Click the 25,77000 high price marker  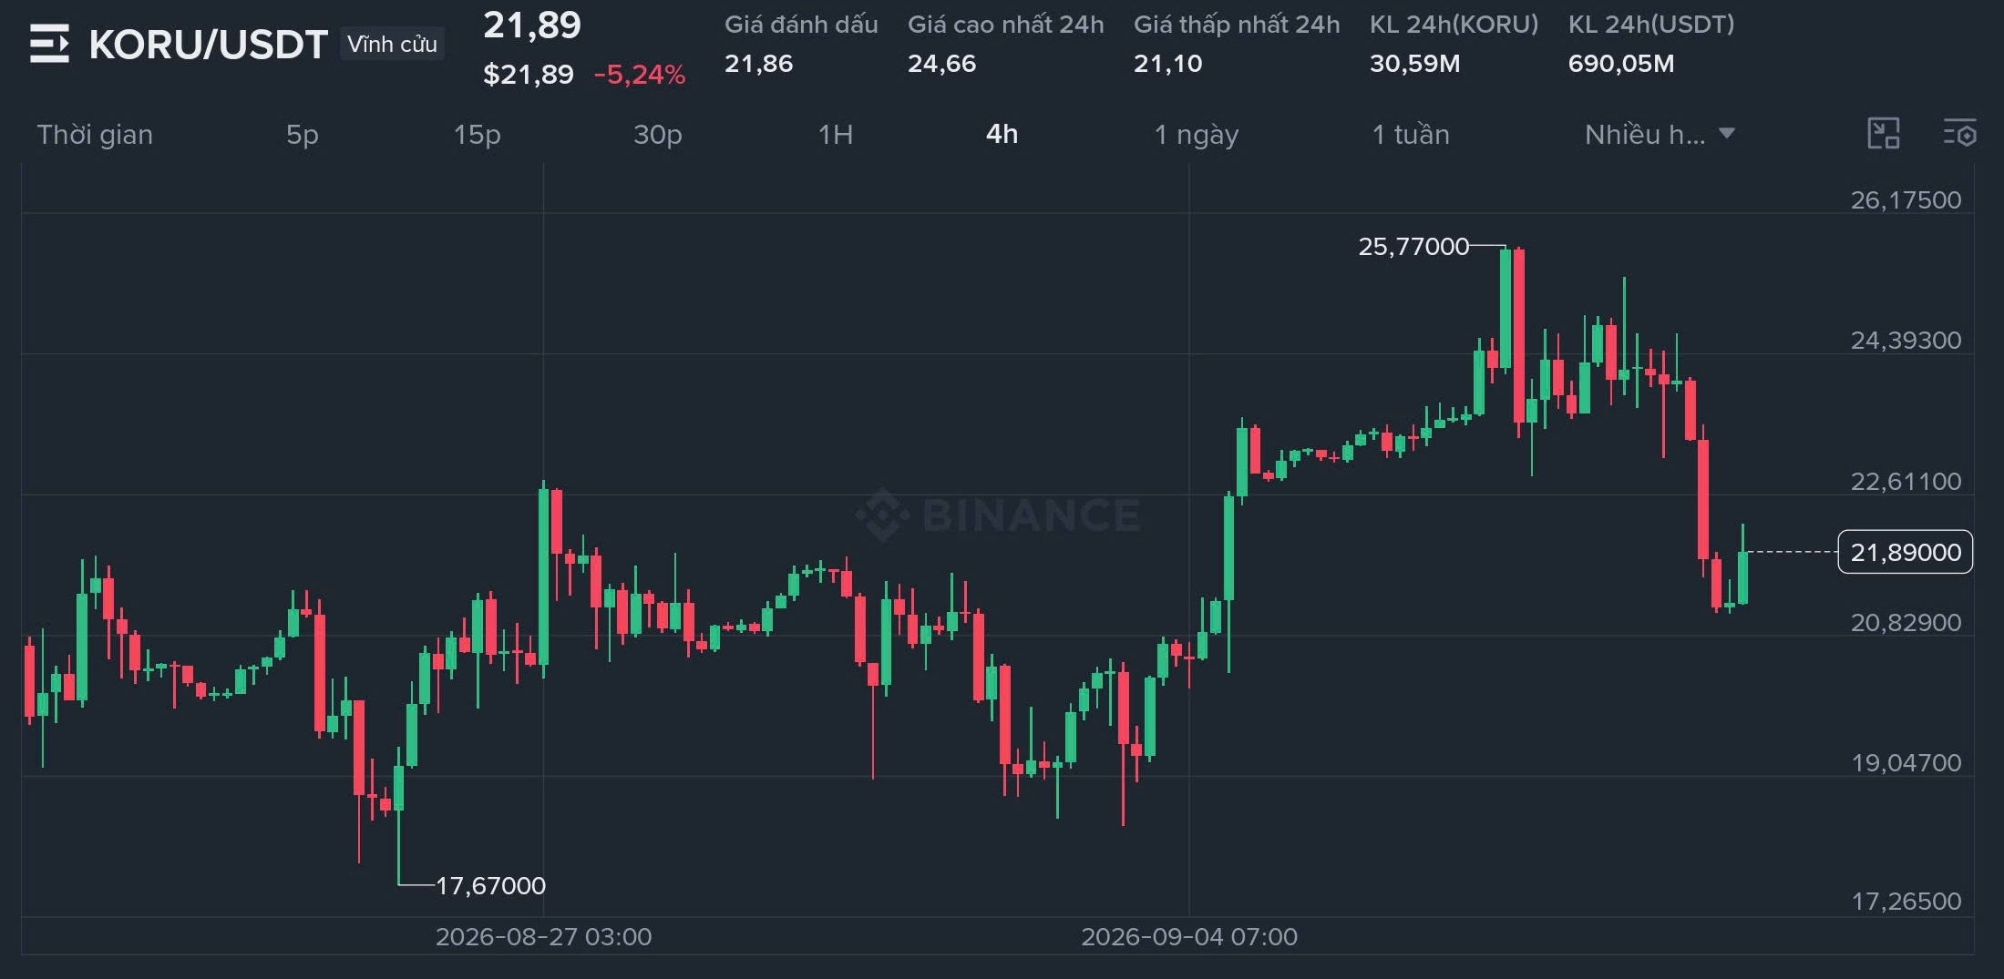point(1413,246)
